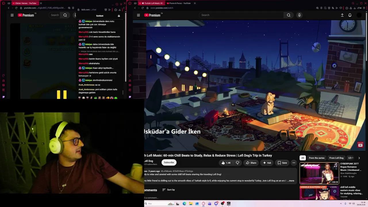Viewport: 368px width, 207px height.
Task: Like the Turkish Lofi Music video
Action: (x=226, y=163)
